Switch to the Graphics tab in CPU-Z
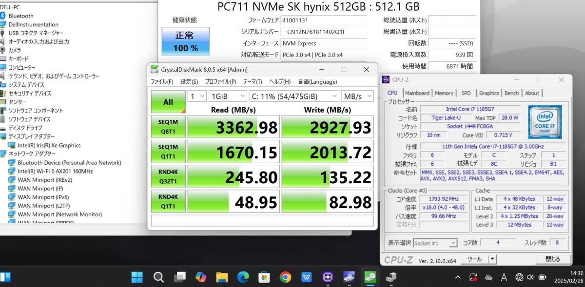The width and height of the screenshot is (585, 287). pyautogui.click(x=489, y=93)
